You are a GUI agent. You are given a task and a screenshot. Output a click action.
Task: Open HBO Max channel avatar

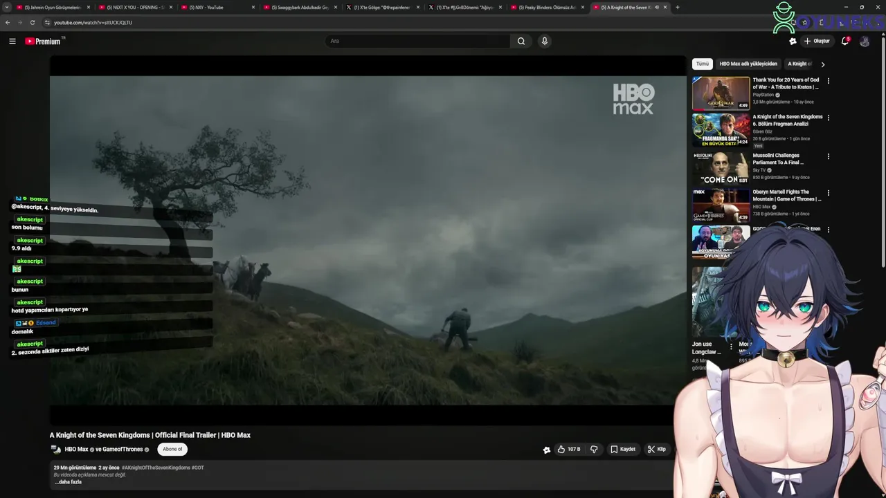coord(55,450)
